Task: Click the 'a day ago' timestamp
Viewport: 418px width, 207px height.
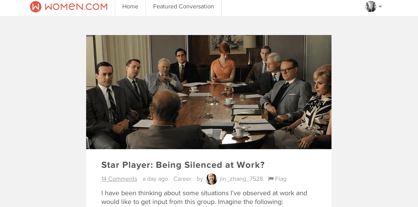Action: pyautogui.click(x=155, y=179)
